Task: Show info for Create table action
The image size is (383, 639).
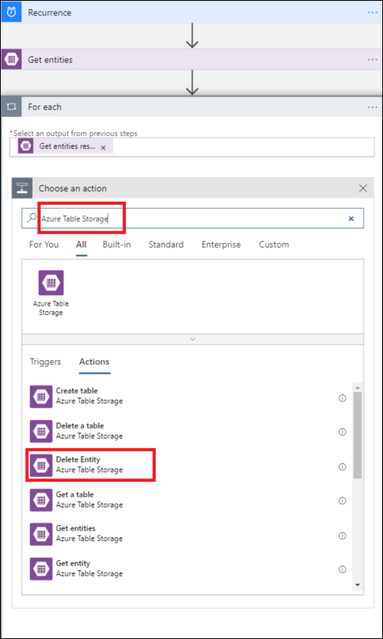Action: [343, 398]
